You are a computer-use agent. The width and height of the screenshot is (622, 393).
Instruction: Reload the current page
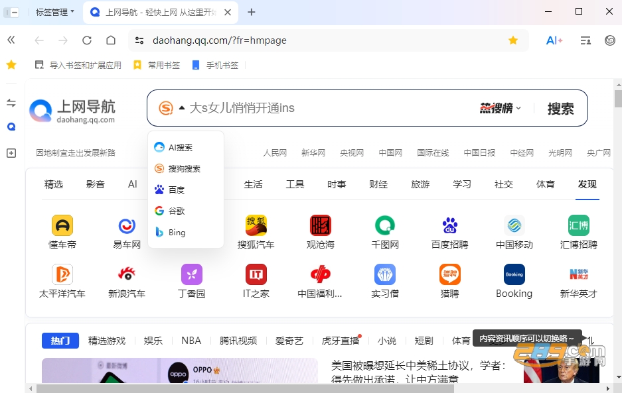87,40
